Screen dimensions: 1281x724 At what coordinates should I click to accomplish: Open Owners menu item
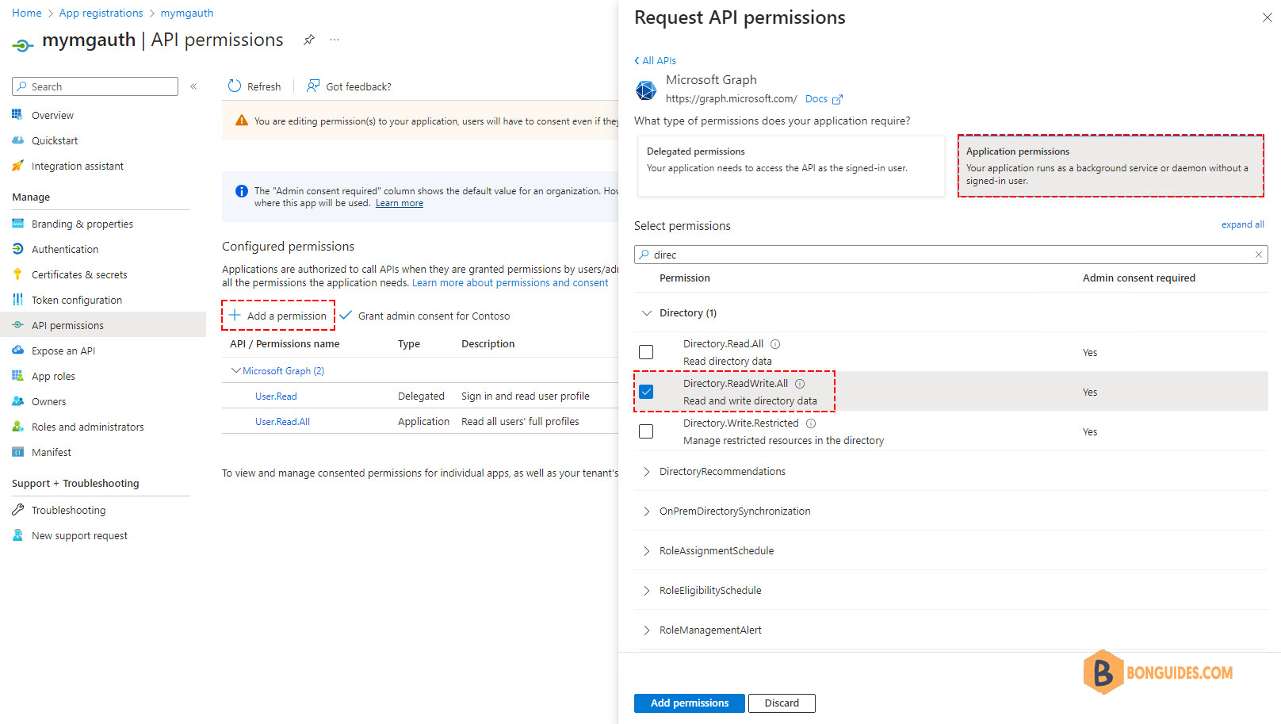point(49,401)
